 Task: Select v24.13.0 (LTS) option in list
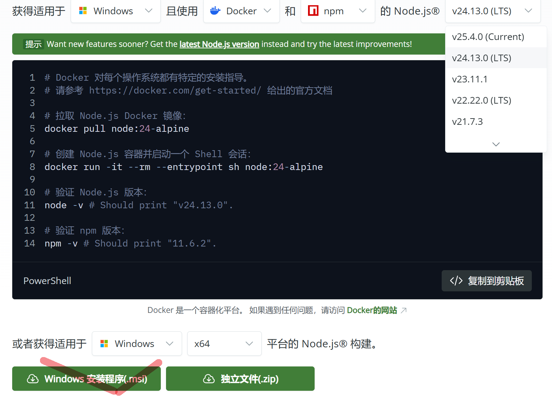(x=496, y=58)
